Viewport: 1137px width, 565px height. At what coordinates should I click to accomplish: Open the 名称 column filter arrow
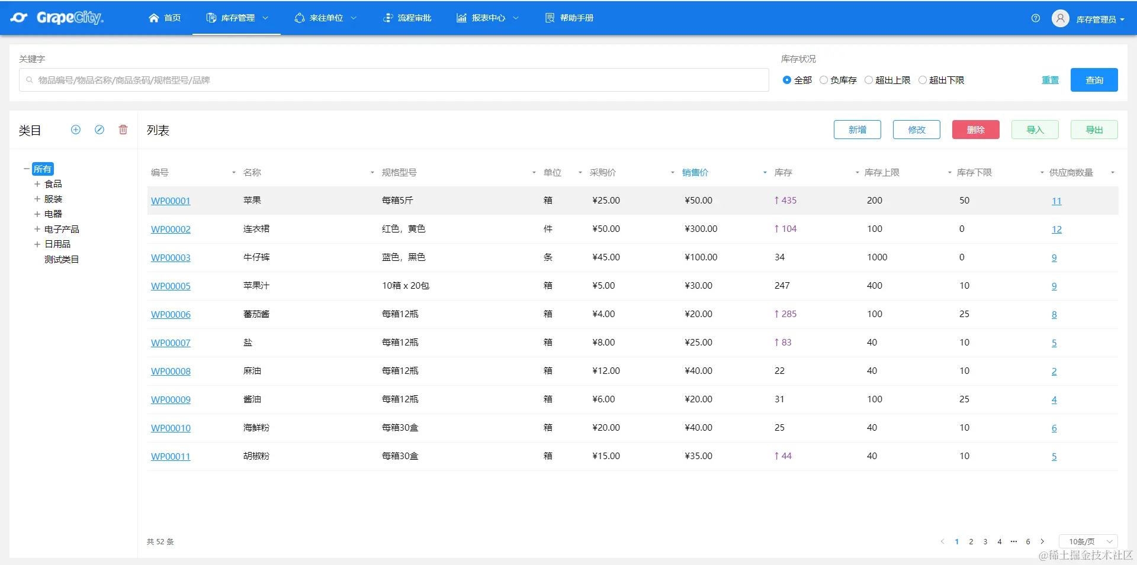pyautogui.click(x=372, y=173)
